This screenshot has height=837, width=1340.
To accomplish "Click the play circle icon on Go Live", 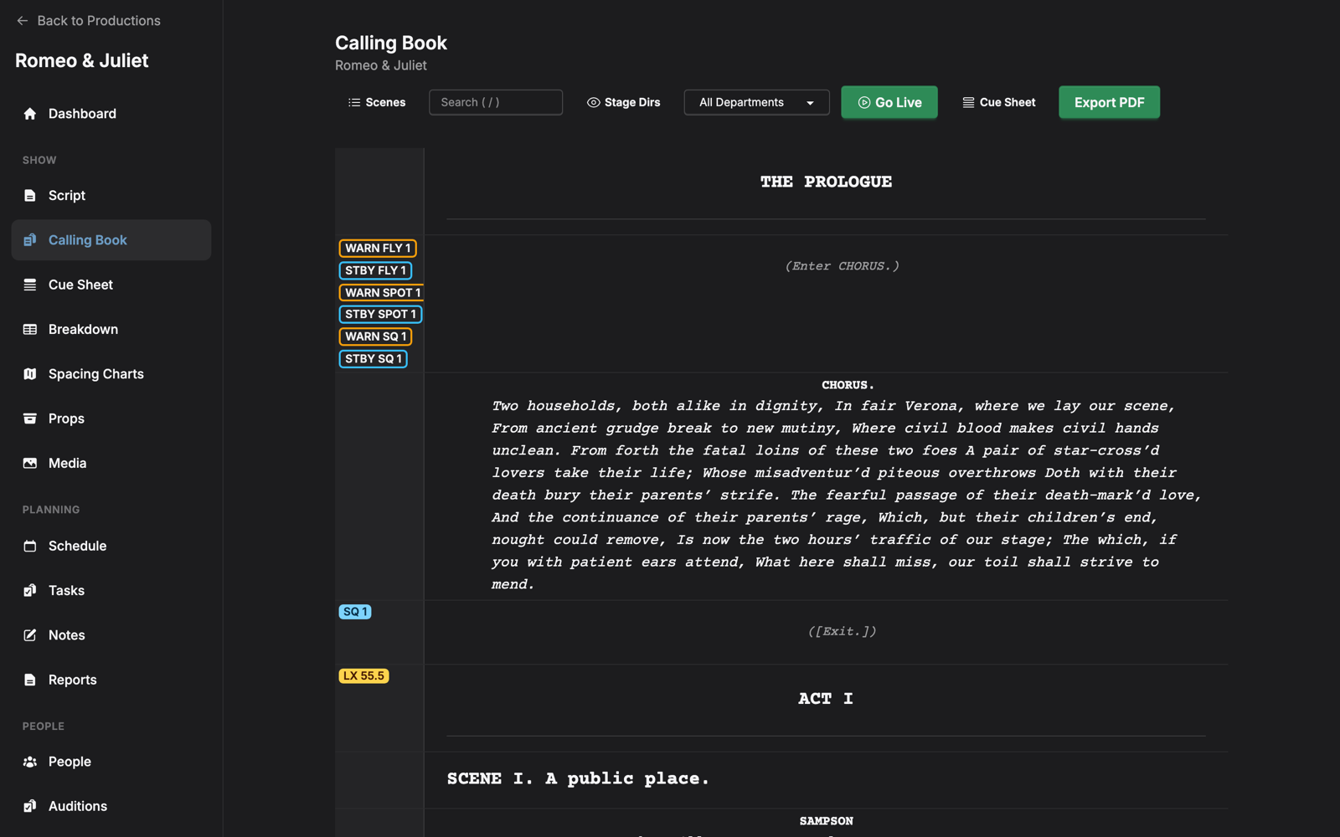I will click(864, 102).
